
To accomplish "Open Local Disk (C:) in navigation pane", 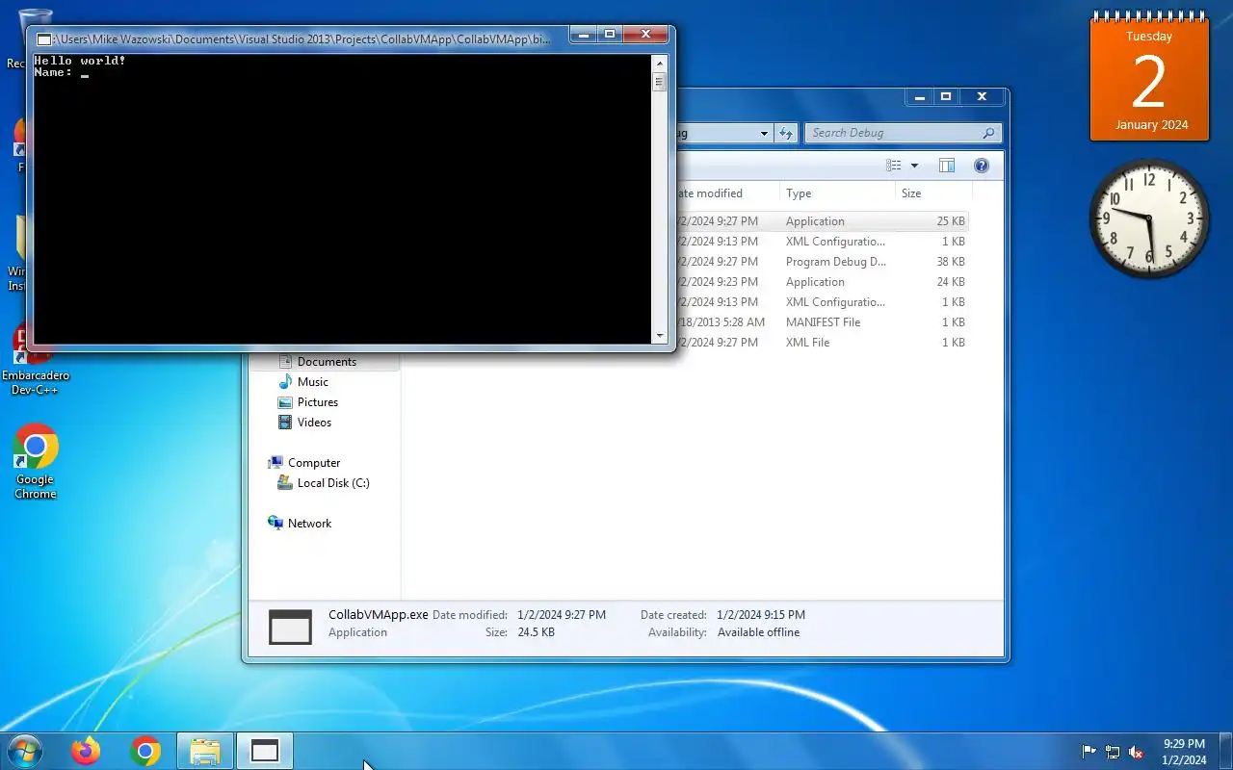I will pyautogui.click(x=332, y=483).
